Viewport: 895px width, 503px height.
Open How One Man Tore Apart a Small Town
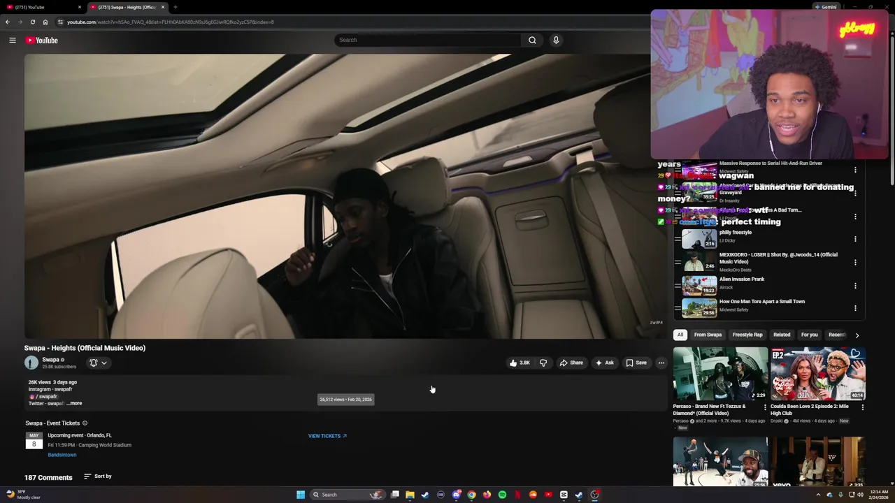click(x=762, y=302)
